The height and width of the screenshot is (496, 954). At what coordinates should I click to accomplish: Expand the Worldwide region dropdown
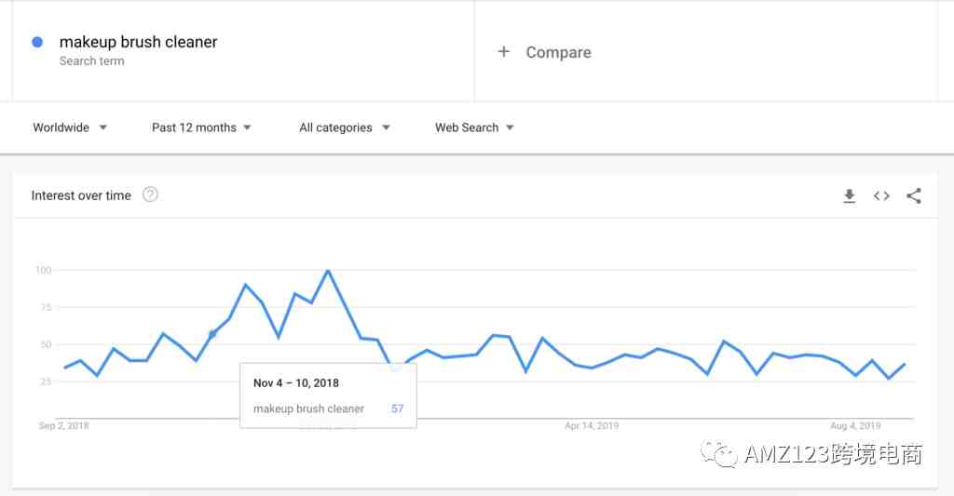[70, 127]
